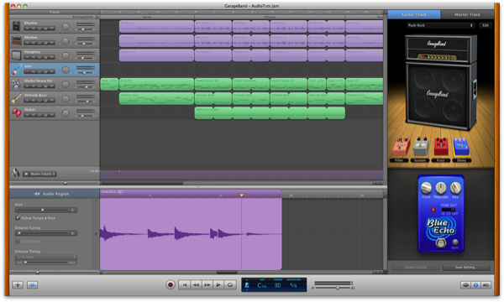This screenshot has width=504, height=302.
Task: Select the Attitude Bass guitar icon
Action: pyautogui.click(x=17, y=98)
